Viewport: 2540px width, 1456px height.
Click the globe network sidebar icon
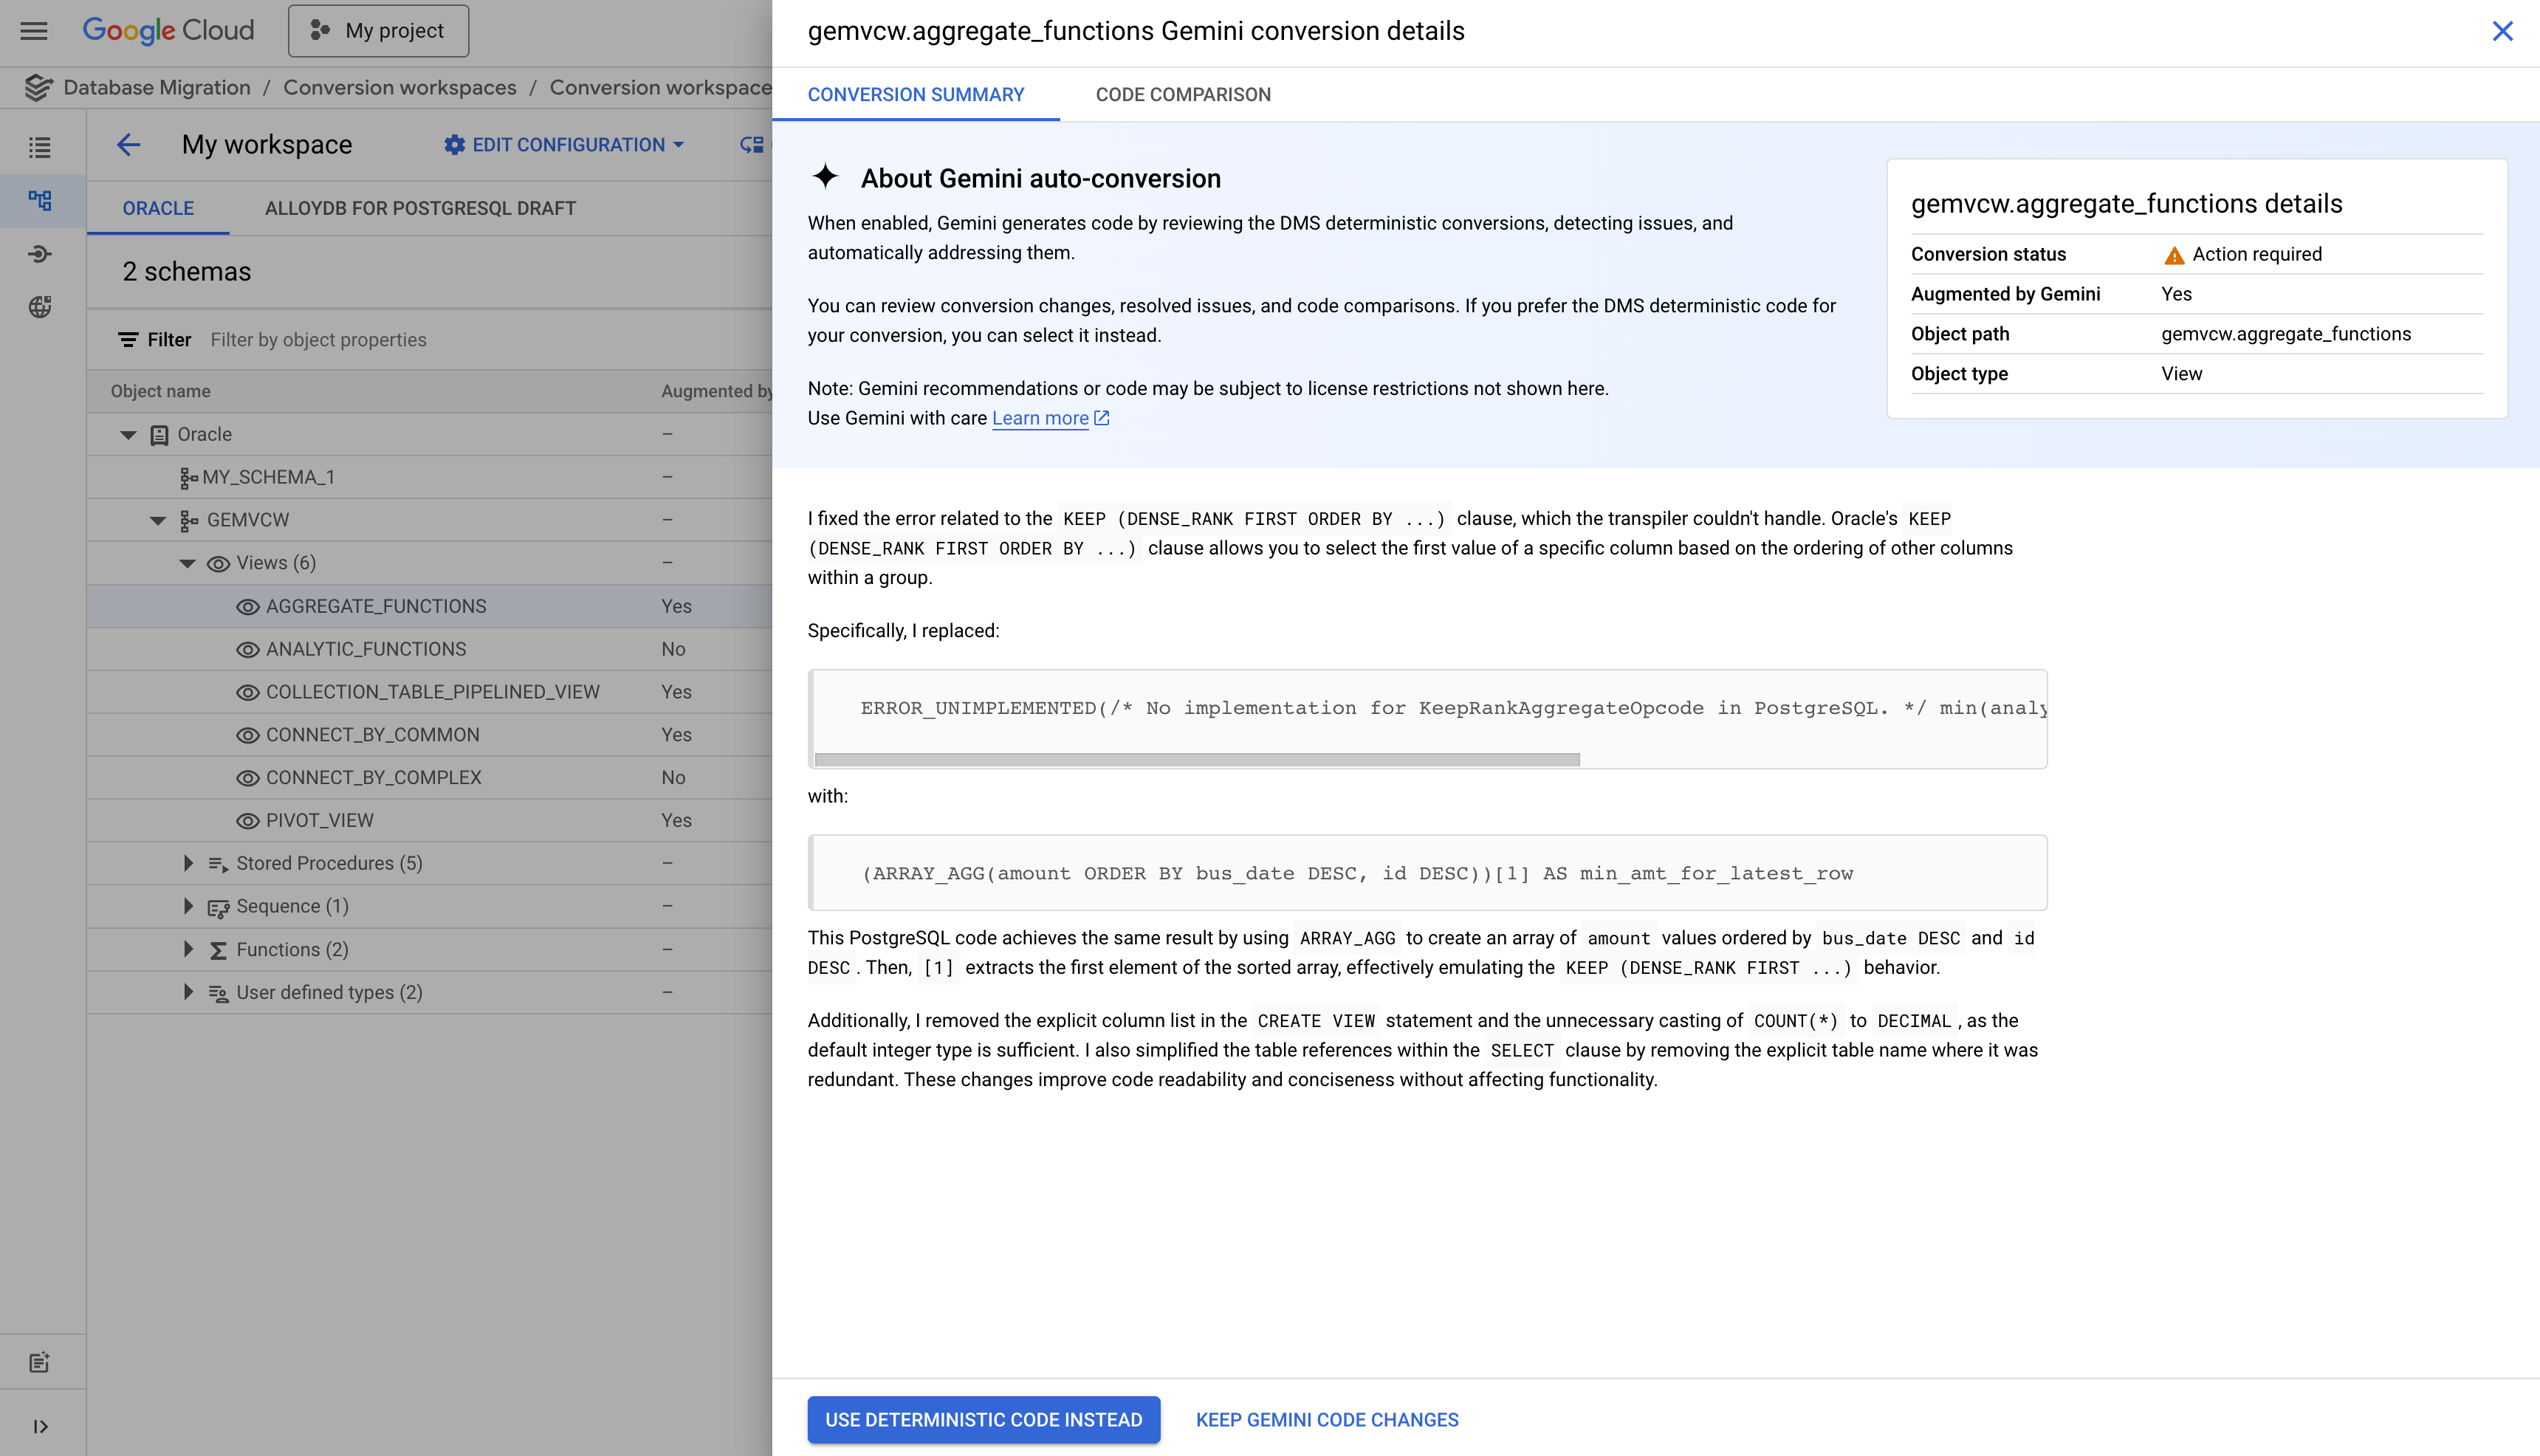[x=40, y=307]
